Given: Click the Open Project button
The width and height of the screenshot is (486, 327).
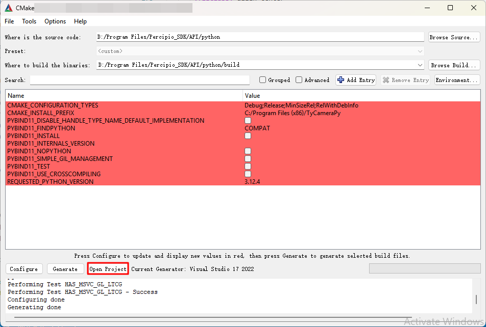Looking at the screenshot, I should (x=108, y=269).
